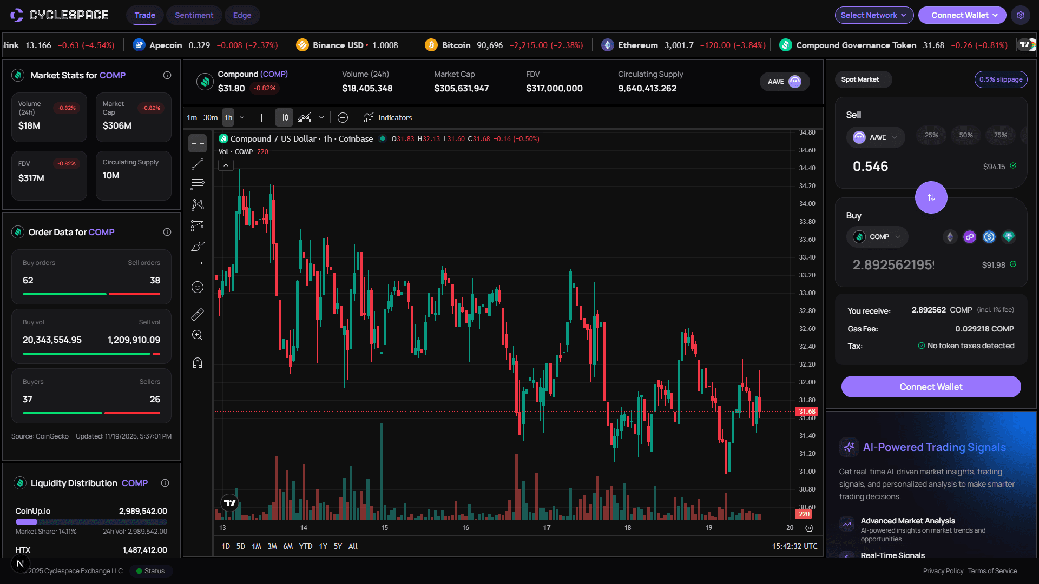Activate the zoom-in chart tool
This screenshot has height=584, width=1039.
(198, 335)
